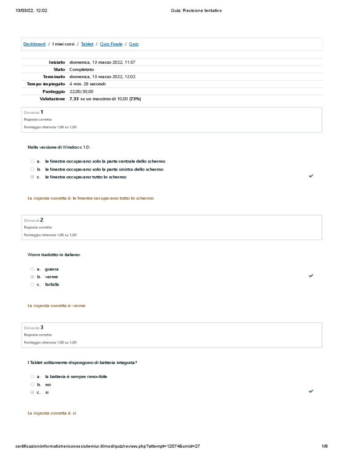343x457 pixels.
Task: Click the Domanda 3 header box
Action: pos(171,335)
